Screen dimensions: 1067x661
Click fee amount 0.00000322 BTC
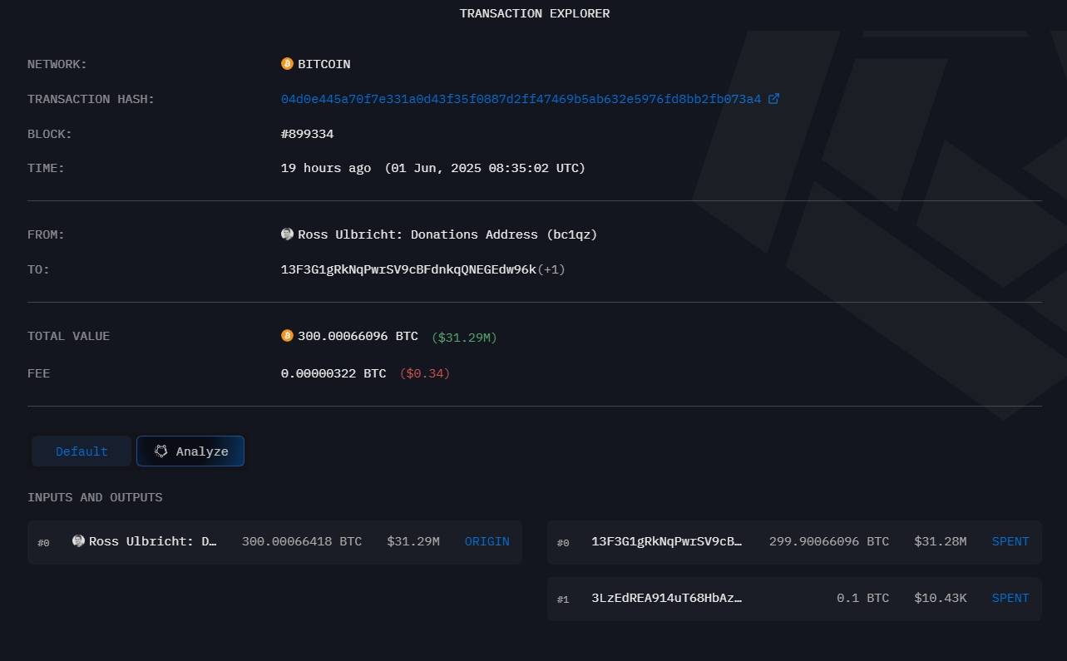(x=333, y=373)
